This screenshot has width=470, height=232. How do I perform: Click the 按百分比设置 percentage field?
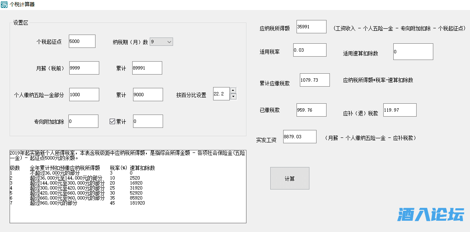pos(221,94)
